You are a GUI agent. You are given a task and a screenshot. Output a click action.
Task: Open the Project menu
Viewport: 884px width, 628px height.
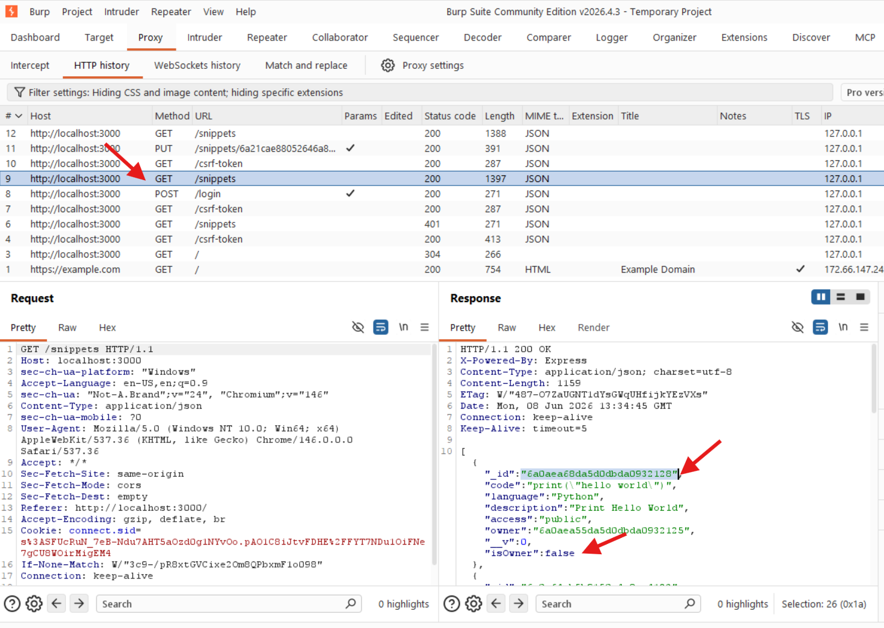click(77, 11)
